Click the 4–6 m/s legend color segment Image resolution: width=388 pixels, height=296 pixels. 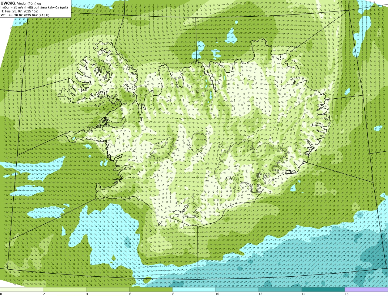pyautogui.click(x=108, y=289)
